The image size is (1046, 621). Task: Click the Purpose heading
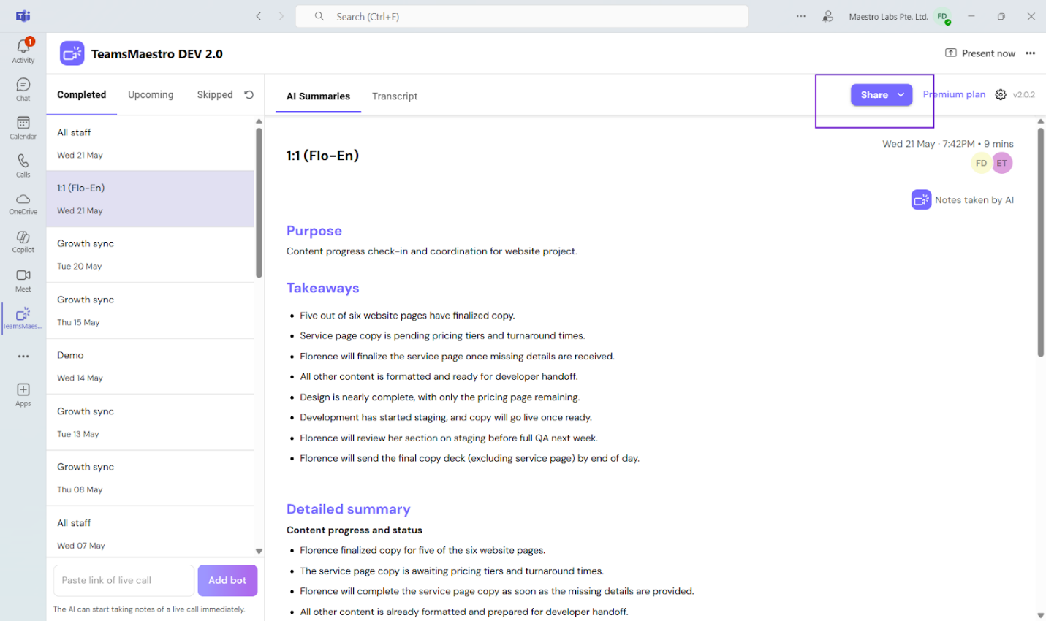tap(314, 231)
